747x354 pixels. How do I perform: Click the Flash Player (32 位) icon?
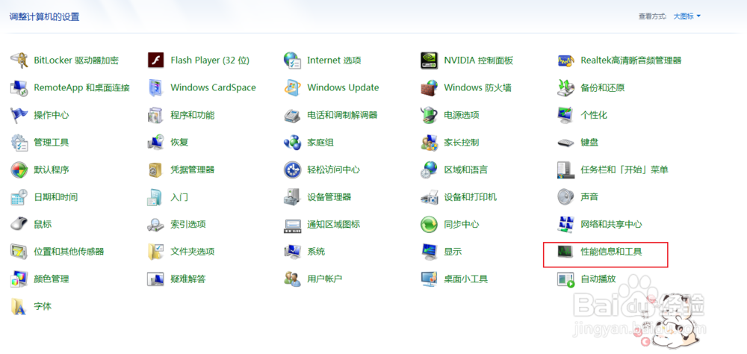[156, 60]
